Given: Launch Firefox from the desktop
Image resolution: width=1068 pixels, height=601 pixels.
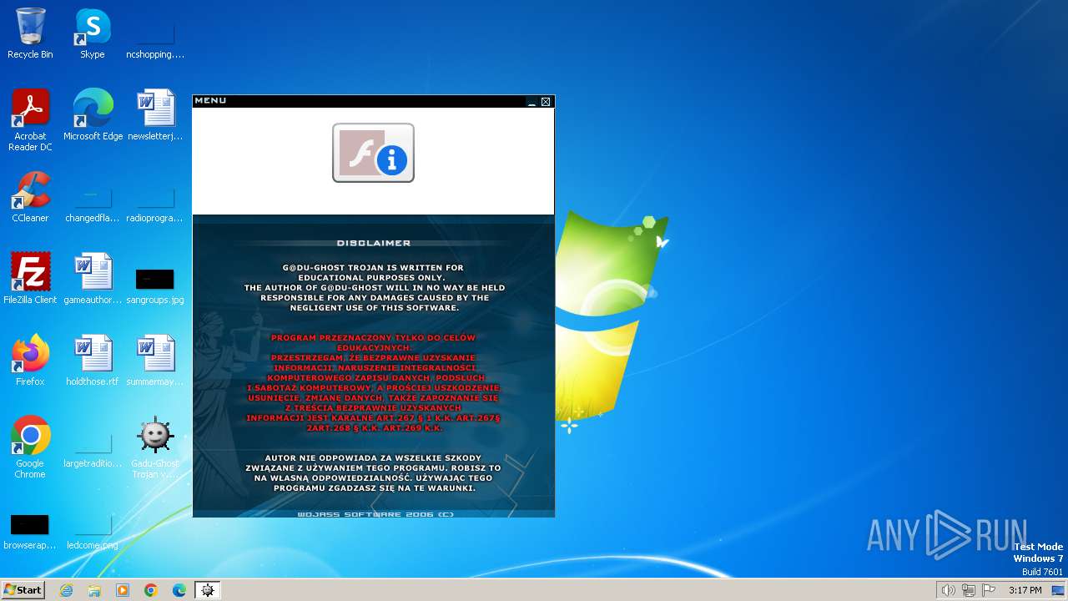Looking at the screenshot, I should [30, 361].
